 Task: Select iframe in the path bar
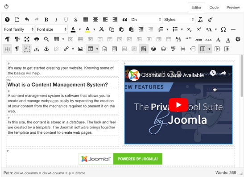point(80,173)
